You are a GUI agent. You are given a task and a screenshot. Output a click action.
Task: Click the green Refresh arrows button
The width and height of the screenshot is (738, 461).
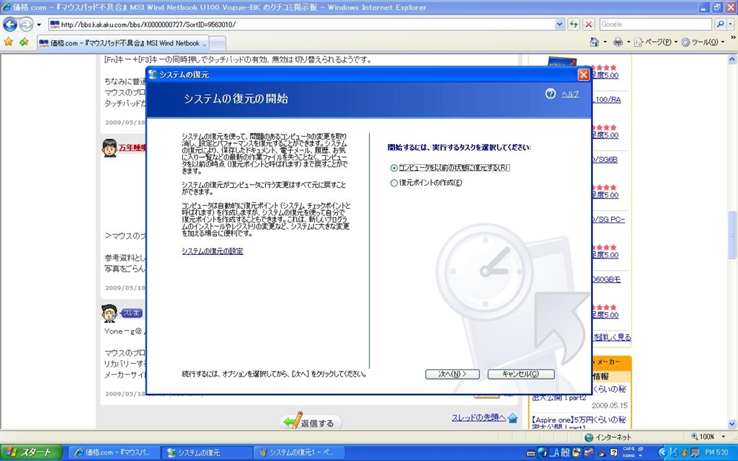[573, 24]
